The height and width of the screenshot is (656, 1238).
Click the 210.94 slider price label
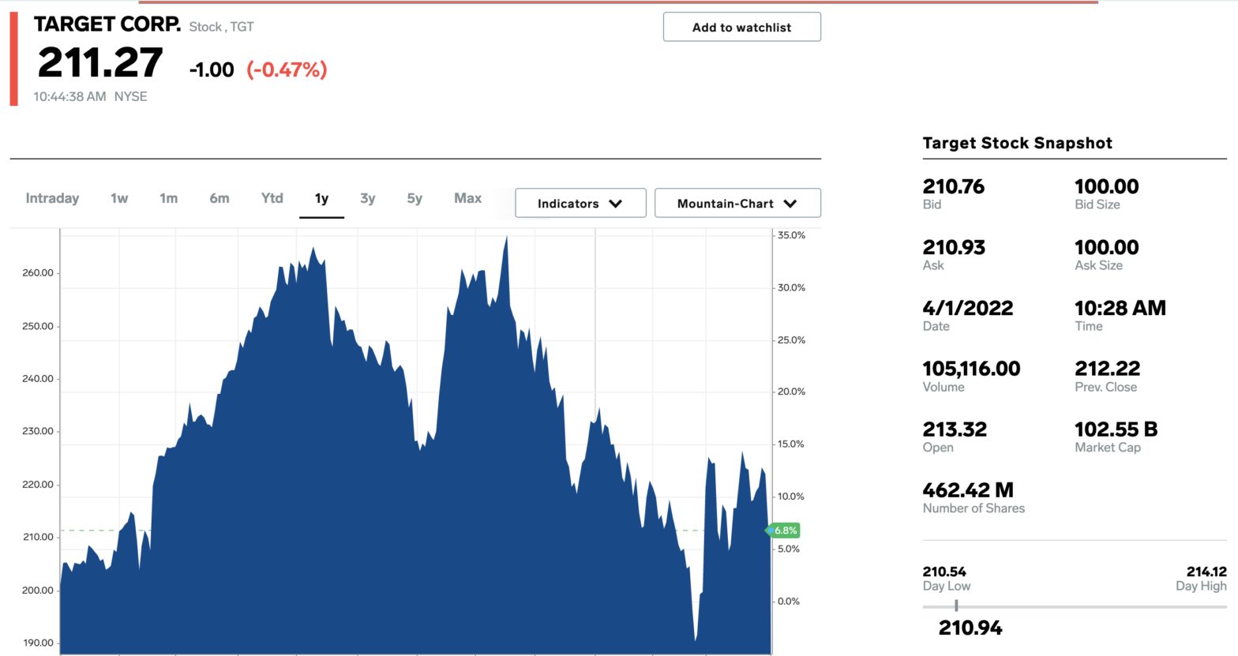[970, 628]
